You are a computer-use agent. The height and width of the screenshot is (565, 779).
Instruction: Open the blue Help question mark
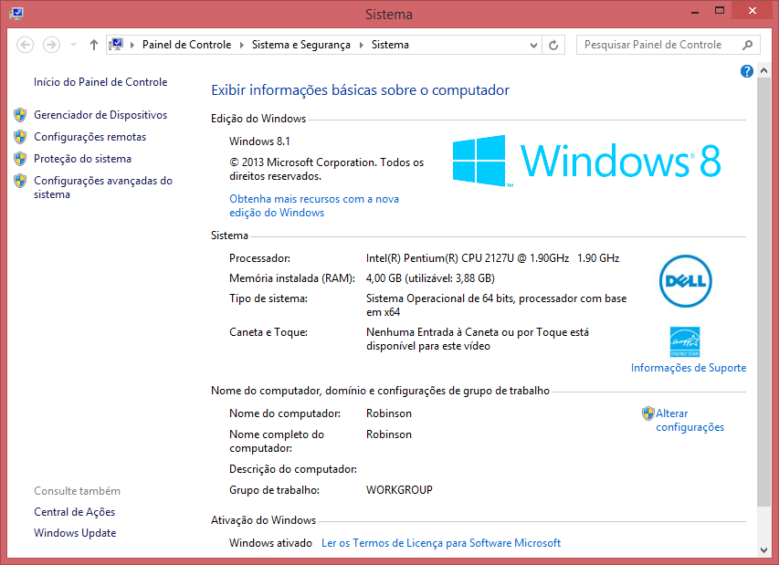pyautogui.click(x=747, y=71)
